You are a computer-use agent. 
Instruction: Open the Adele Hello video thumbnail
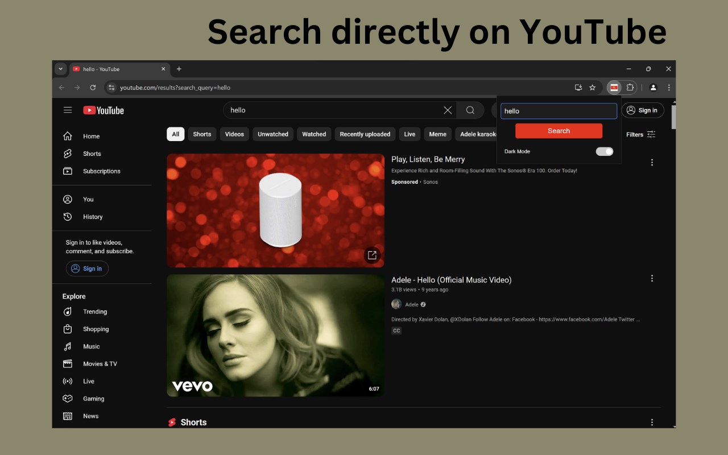(x=275, y=336)
